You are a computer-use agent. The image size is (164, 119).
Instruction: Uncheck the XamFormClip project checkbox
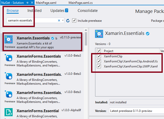(x=99, y=56)
